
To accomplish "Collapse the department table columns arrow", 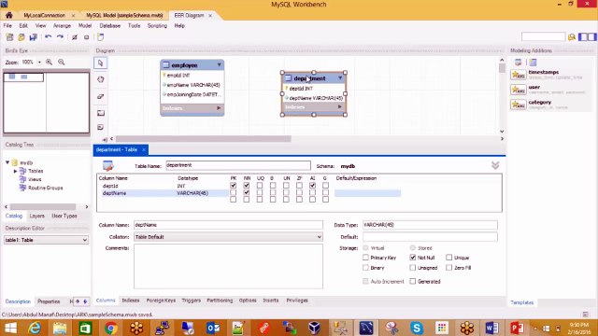I will click(x=340, y=78).
